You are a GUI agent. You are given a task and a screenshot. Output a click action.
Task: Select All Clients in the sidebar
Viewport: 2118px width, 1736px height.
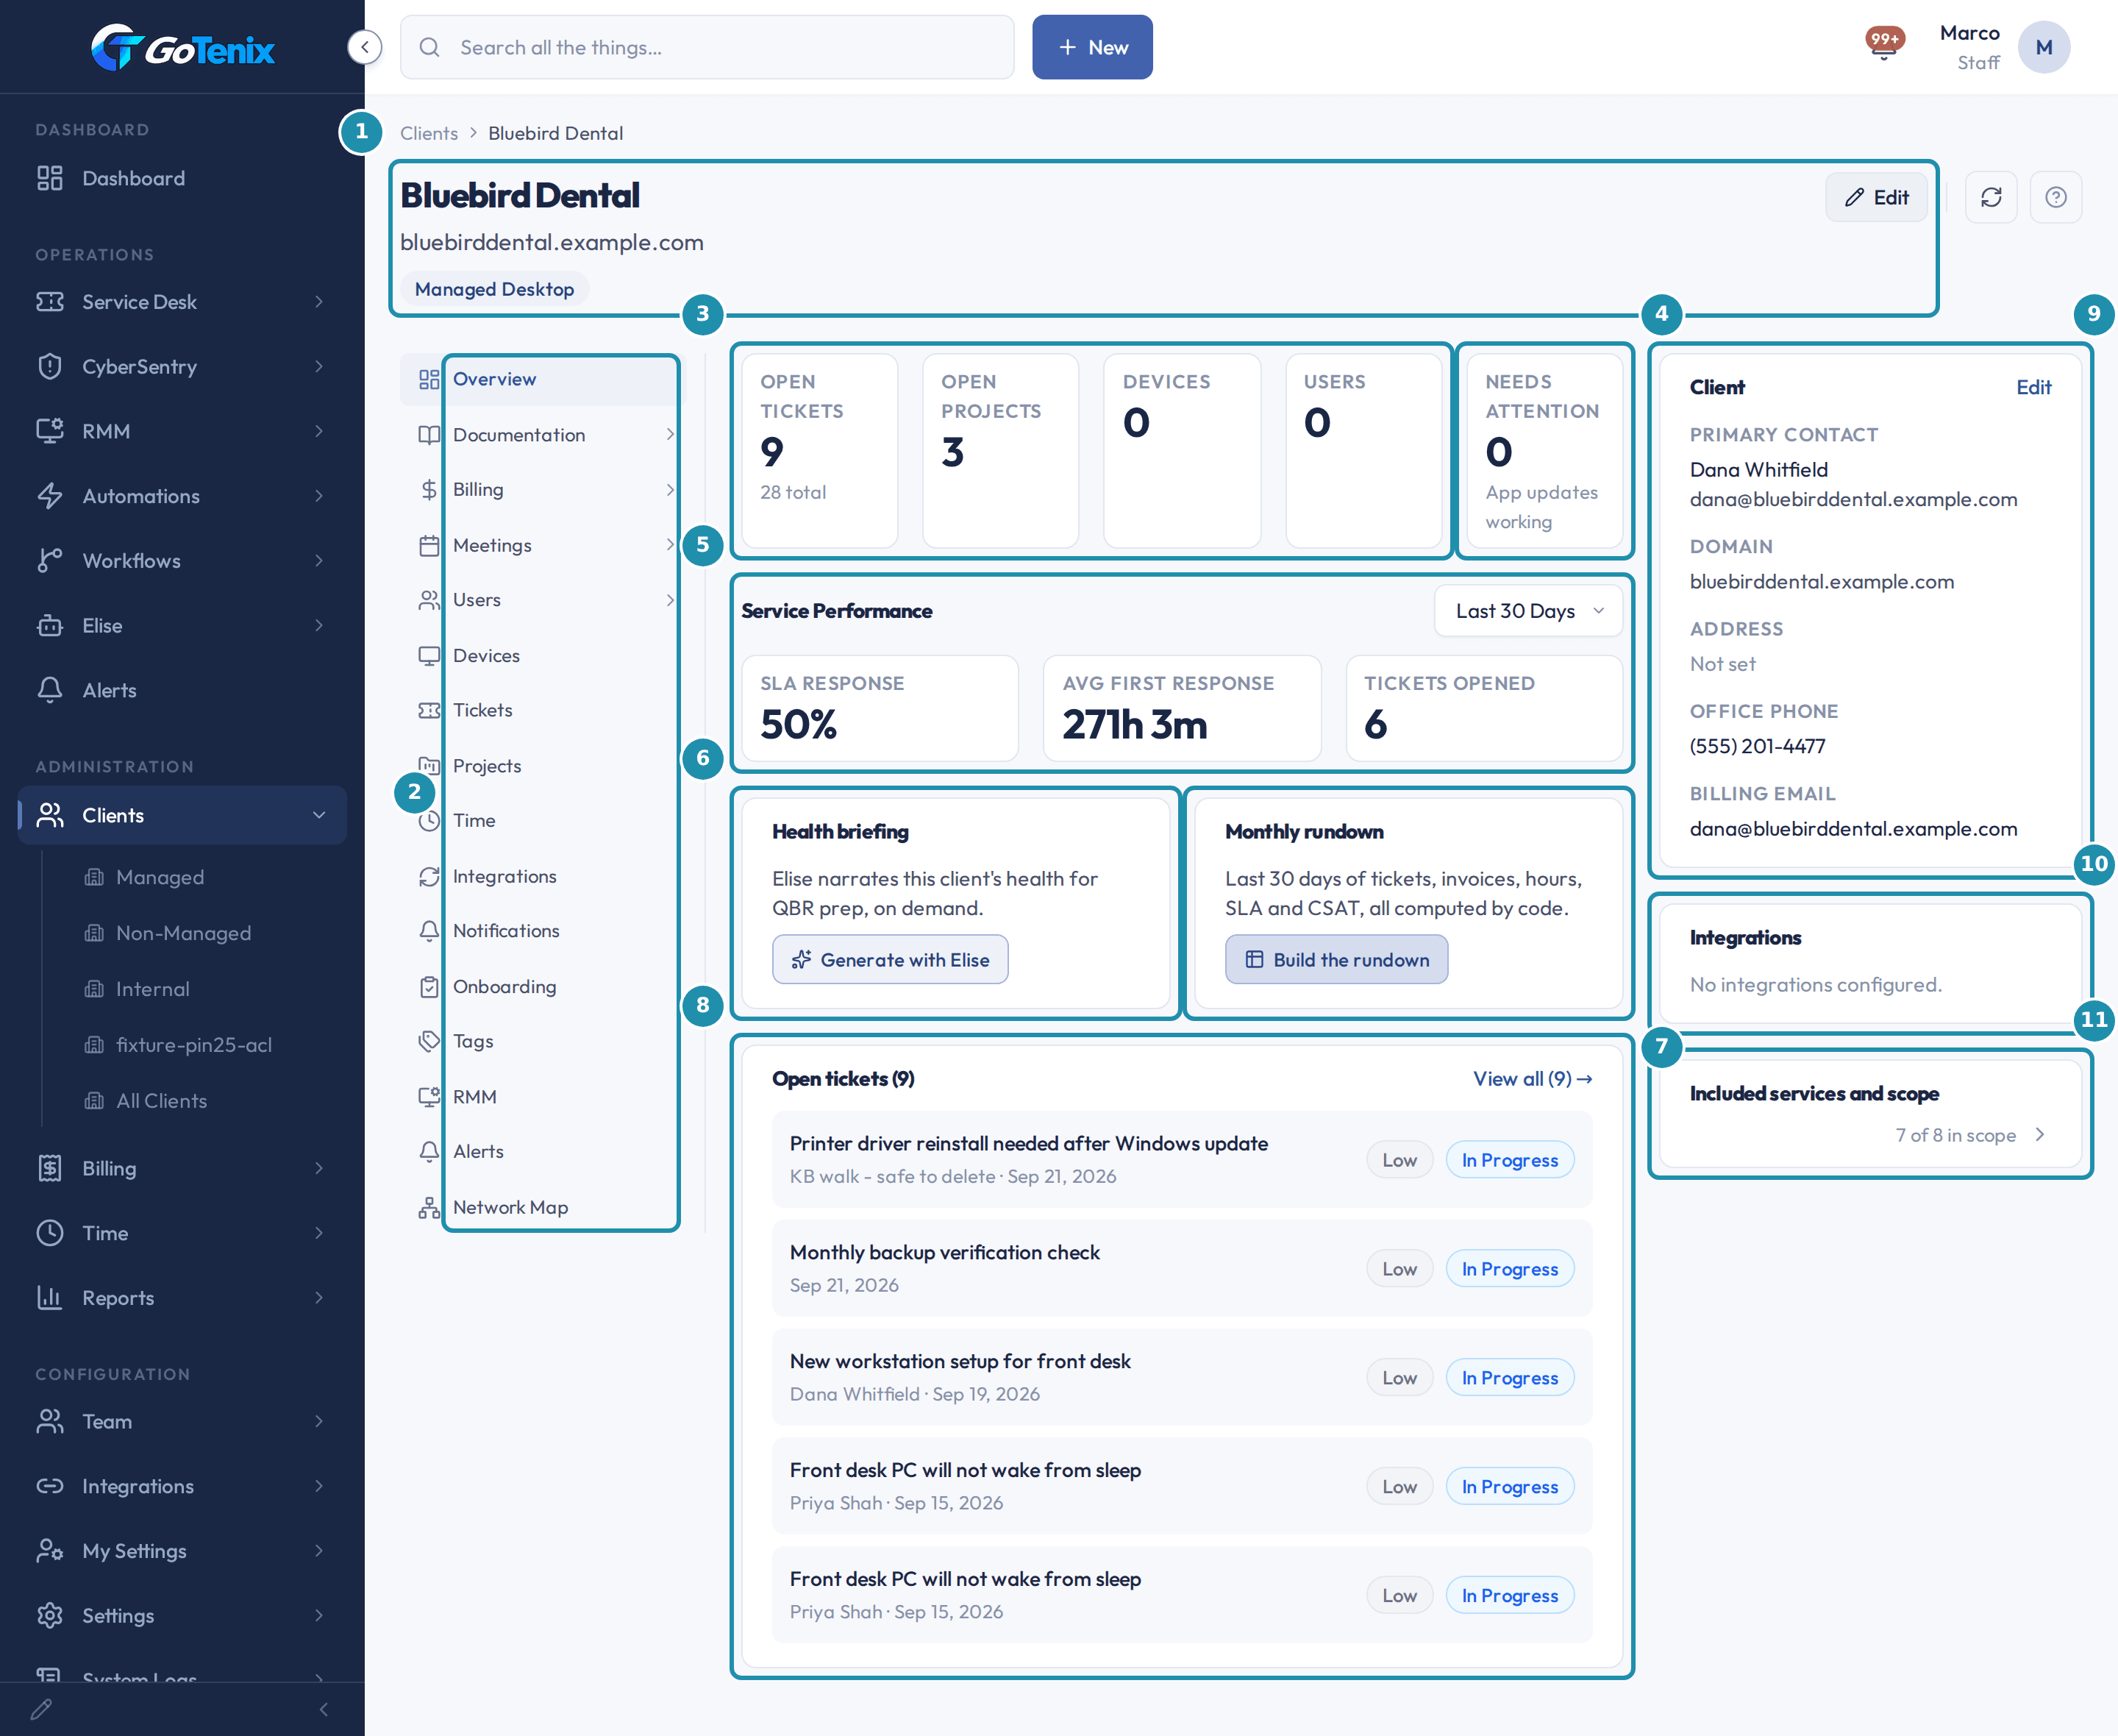[x=161, y=1101]
